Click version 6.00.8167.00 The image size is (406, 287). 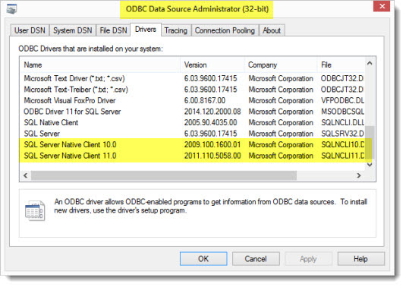[x=205, y=100]
